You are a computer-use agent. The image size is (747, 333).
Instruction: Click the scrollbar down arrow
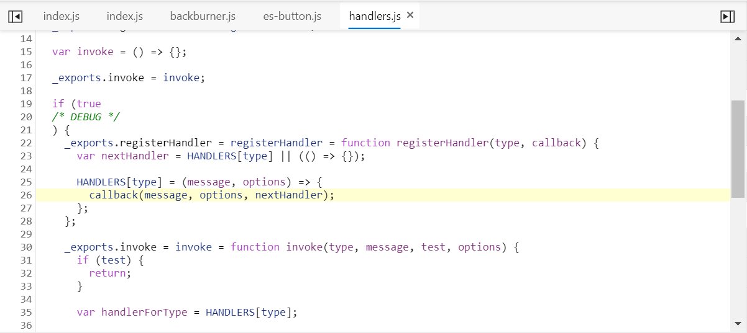pyautogui.click(x=738, y=324)
